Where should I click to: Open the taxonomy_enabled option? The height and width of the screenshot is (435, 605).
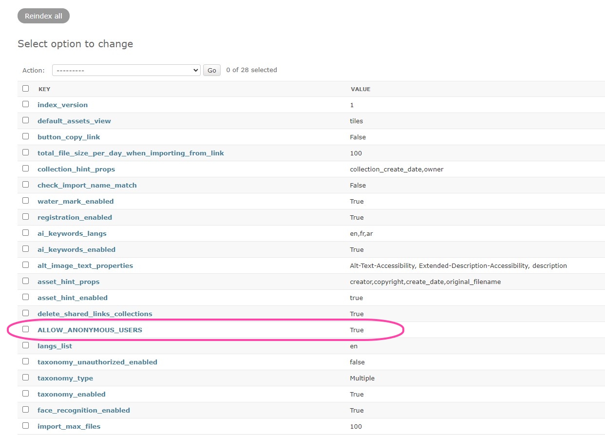72,394
